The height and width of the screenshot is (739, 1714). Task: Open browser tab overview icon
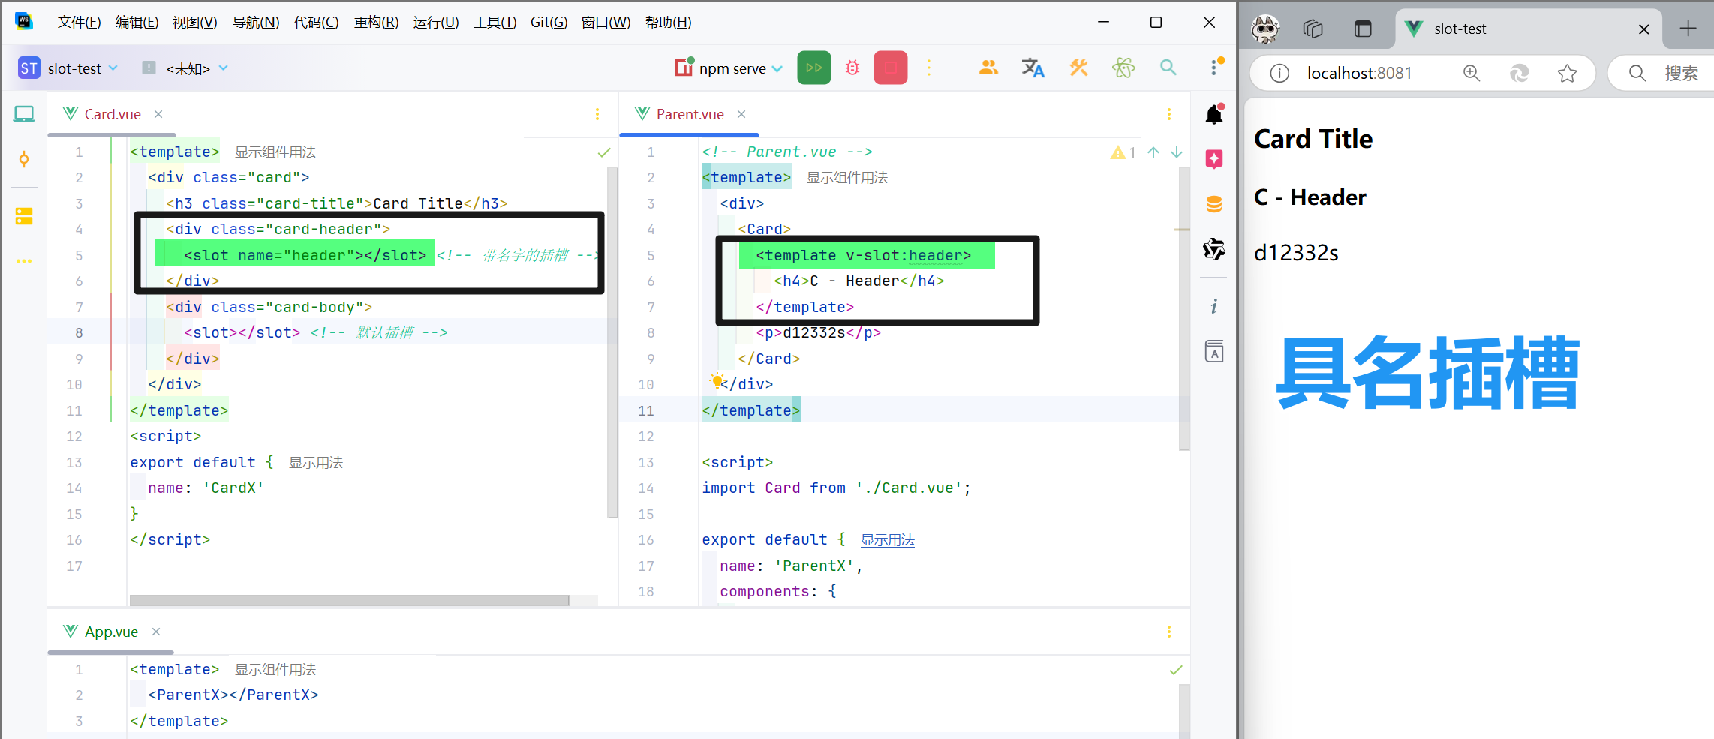[x=1313, y=29]
